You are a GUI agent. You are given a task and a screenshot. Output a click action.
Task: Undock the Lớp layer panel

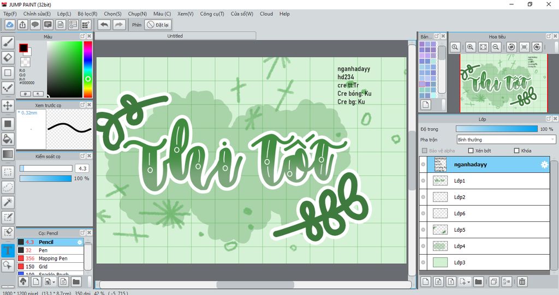click(549, 119)
